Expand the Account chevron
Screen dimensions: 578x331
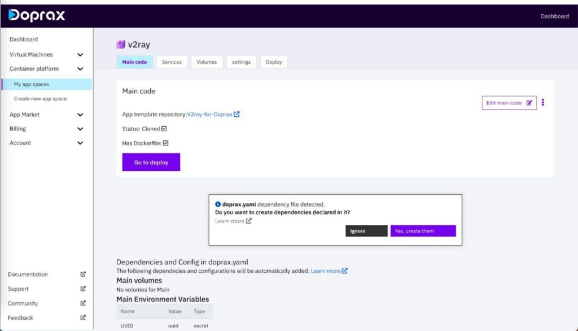80,143
